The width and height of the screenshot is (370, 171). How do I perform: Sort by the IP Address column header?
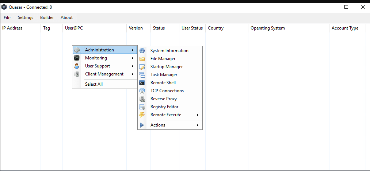pyautogui.click(x=12, y=28)
